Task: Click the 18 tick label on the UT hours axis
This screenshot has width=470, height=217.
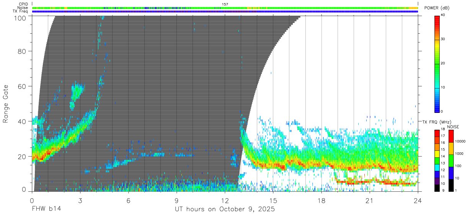Action: click(321, 201)
